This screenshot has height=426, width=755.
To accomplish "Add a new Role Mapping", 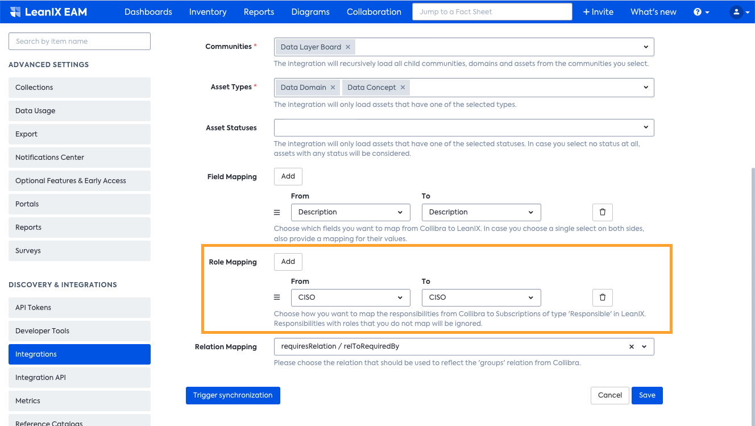I will point(288,262).
